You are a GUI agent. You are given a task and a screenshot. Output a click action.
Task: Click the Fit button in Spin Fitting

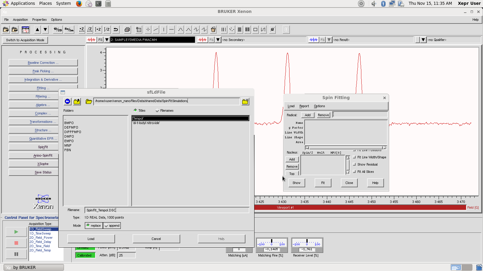click(323, 183)
